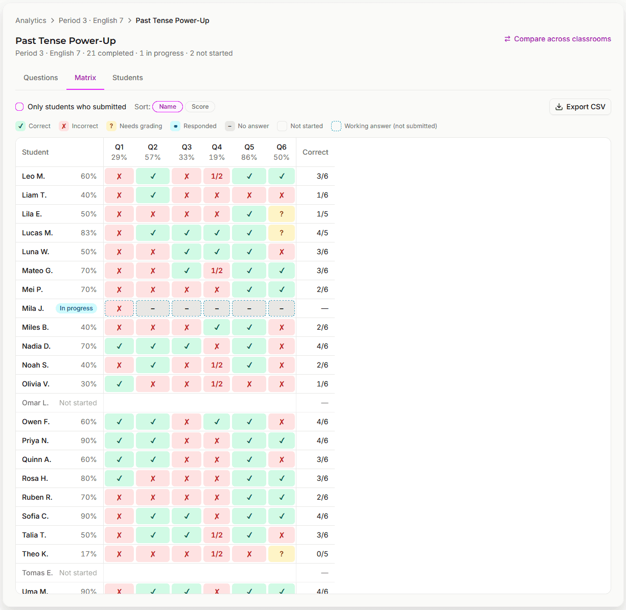Click Lucas M.'s 4/5 correct total
The image size is (626, 610).
coord(322,233)
